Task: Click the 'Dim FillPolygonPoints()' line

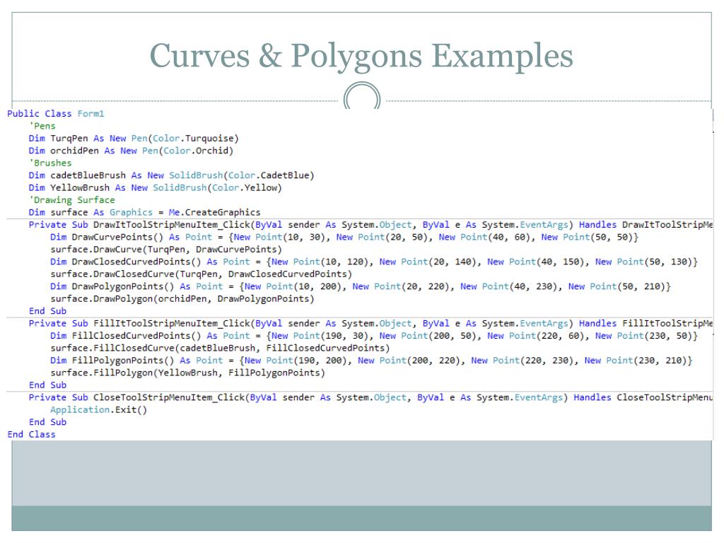Action: click(x=371, y=361)
